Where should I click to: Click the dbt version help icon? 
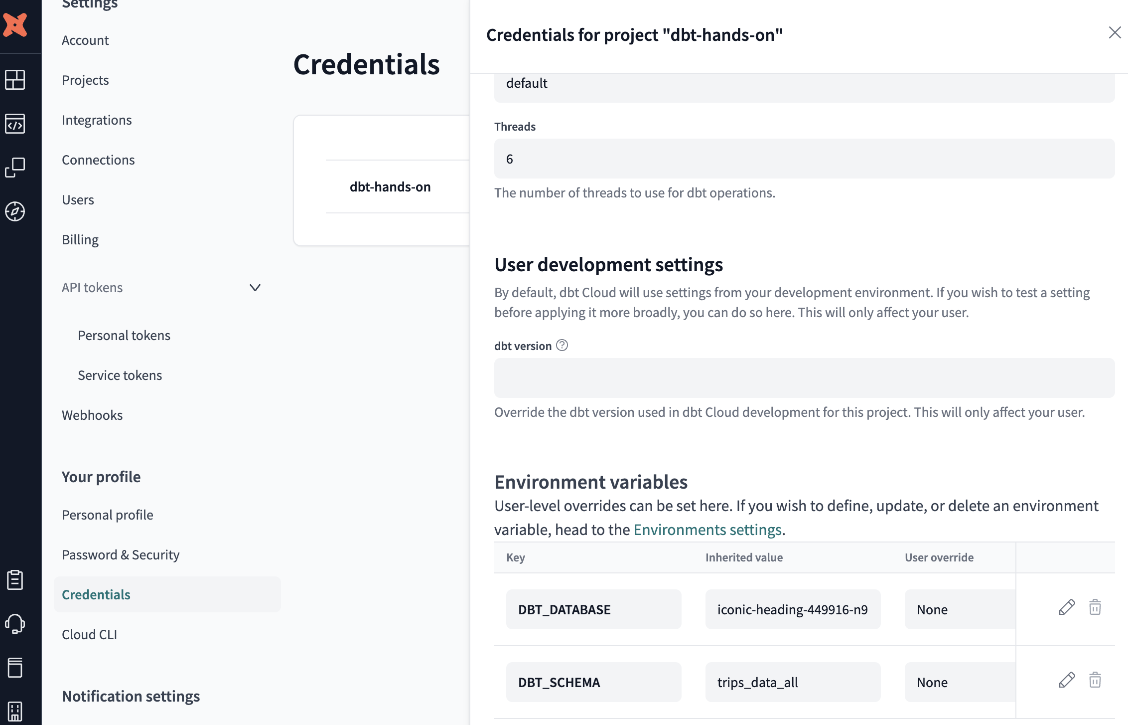pos(562,345)
